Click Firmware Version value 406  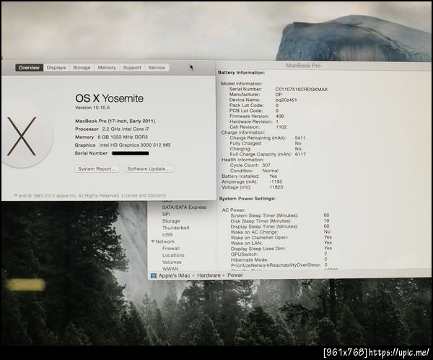(x=279, y=116)
